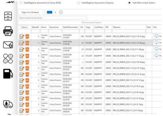Open the printer icon in sidebar
The height and width of the screenshot is (116, 163).
[x=8, y=31]
